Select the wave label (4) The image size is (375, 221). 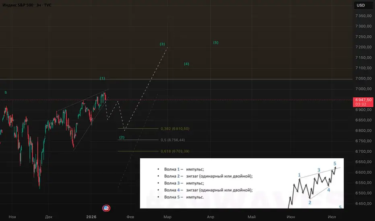pyautogui.click(x=187, y=64)
